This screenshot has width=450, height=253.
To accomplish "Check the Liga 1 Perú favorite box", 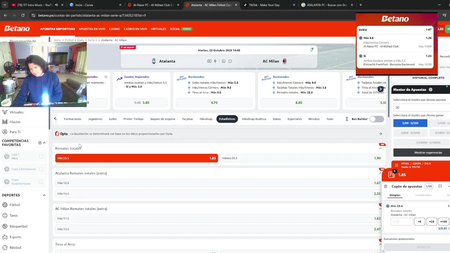I will pos(41,156).
